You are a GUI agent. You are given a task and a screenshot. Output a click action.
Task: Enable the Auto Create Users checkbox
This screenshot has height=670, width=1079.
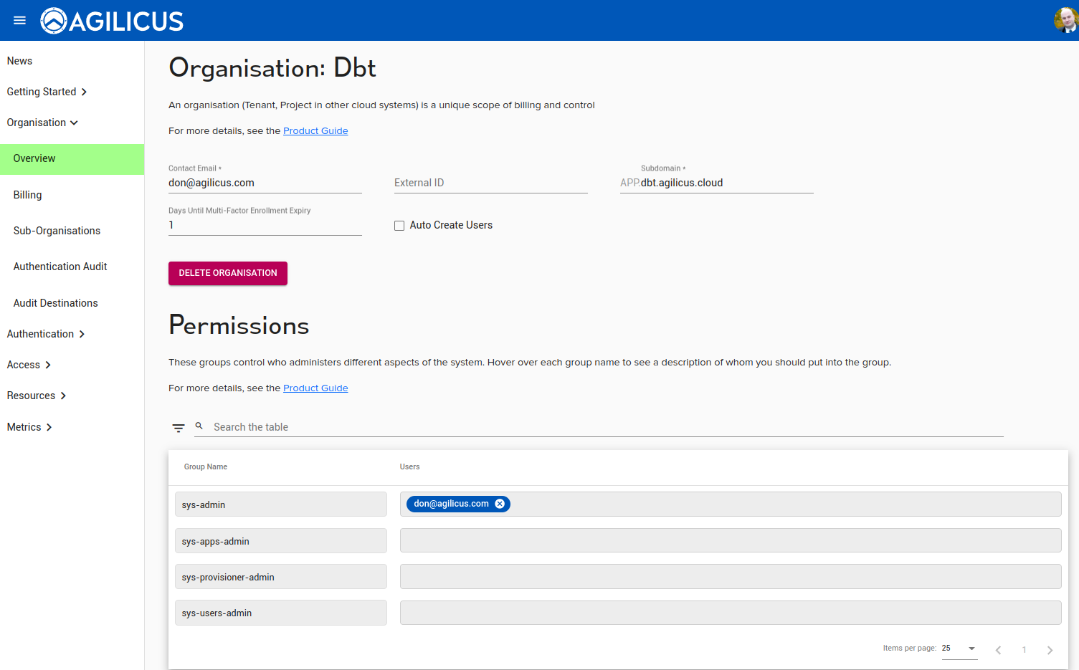[399, 226]
